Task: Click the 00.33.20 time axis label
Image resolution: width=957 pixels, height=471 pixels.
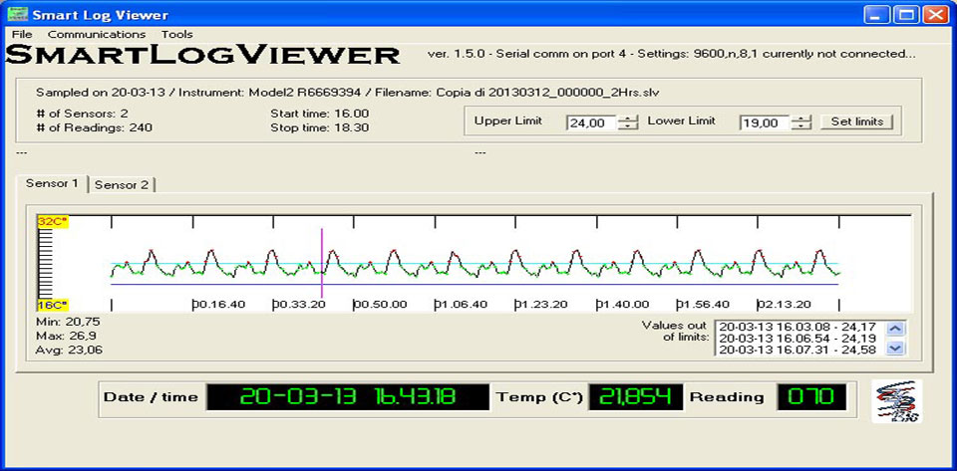Action: pyautogui.click(x=299, y=305)
